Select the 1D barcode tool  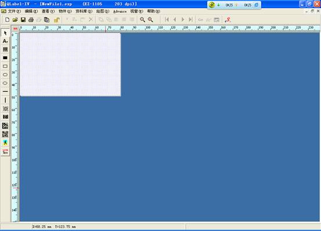point(5,49)
